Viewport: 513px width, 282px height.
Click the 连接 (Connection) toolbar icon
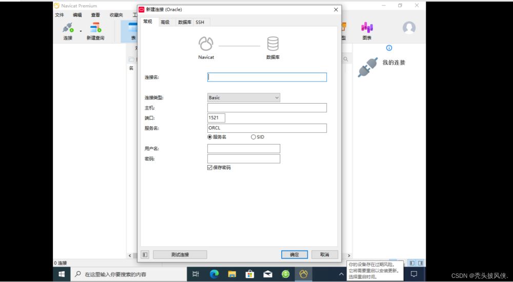68,30
